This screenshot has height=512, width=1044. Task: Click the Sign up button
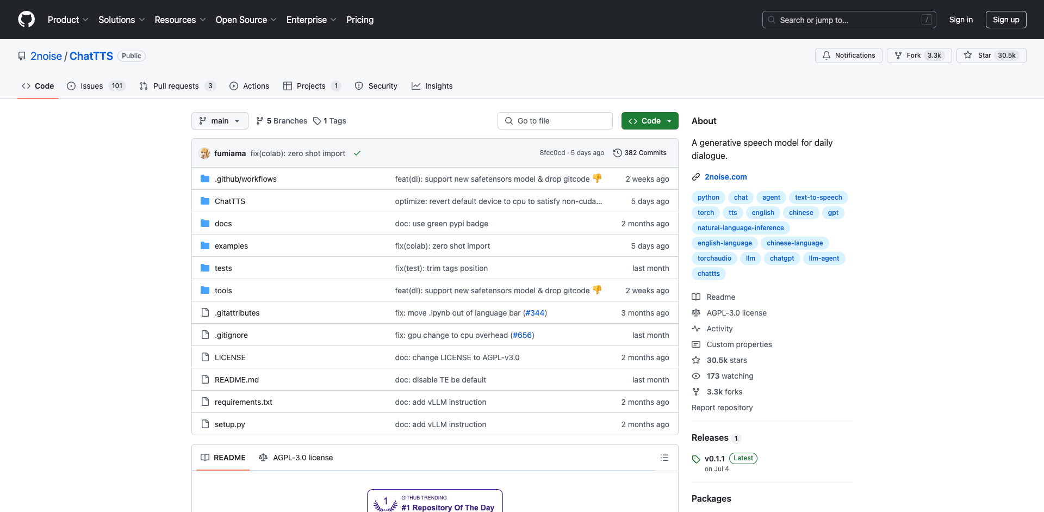click(x=1006, y=20)
